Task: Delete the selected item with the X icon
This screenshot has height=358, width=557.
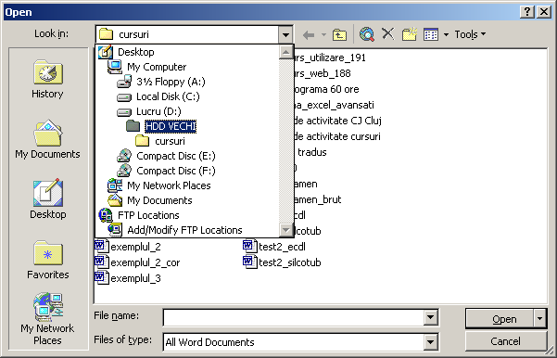Action: point(388,34)
